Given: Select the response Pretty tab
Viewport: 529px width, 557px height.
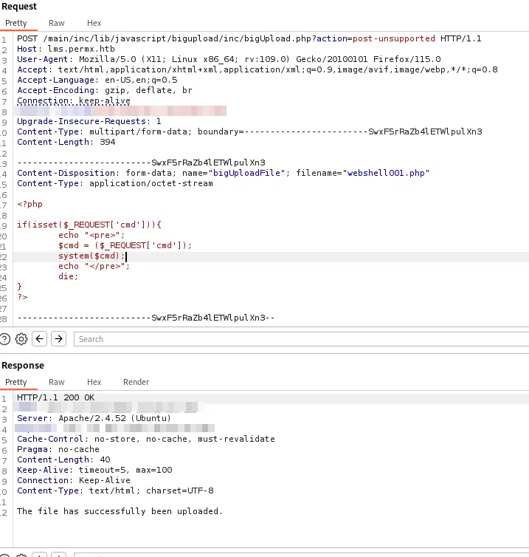Looking at the screenshot, I should [x=16, y=382].
